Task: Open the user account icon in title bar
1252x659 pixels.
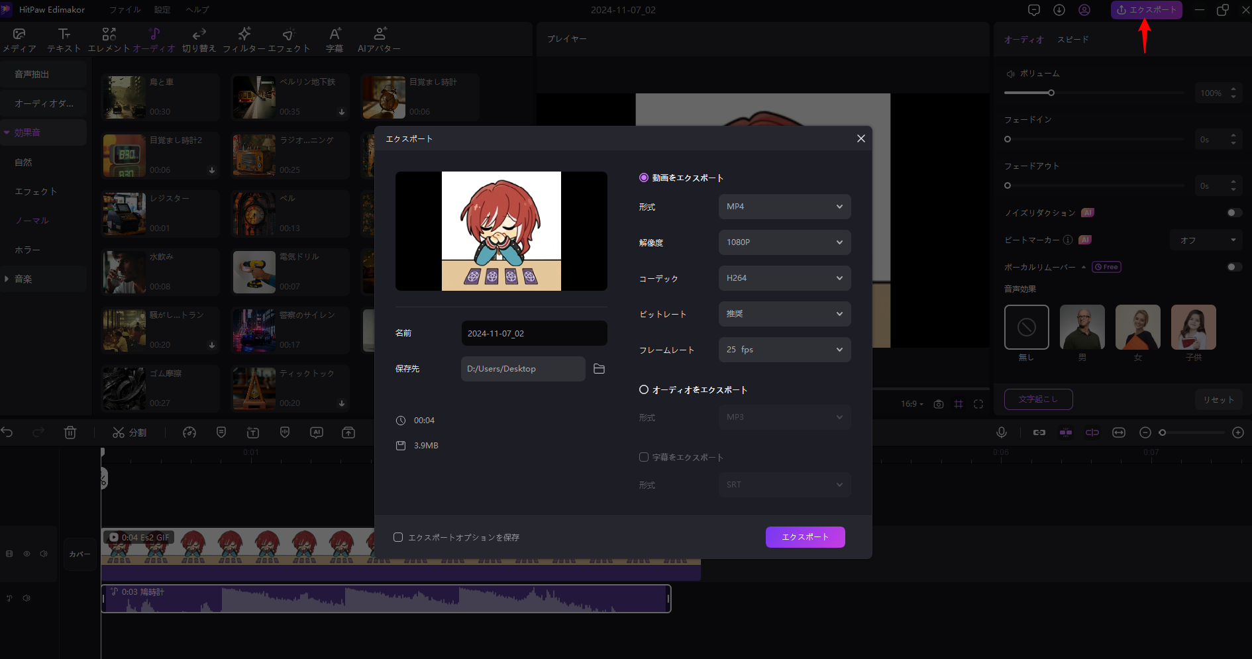Action: tap(1084, 10)
